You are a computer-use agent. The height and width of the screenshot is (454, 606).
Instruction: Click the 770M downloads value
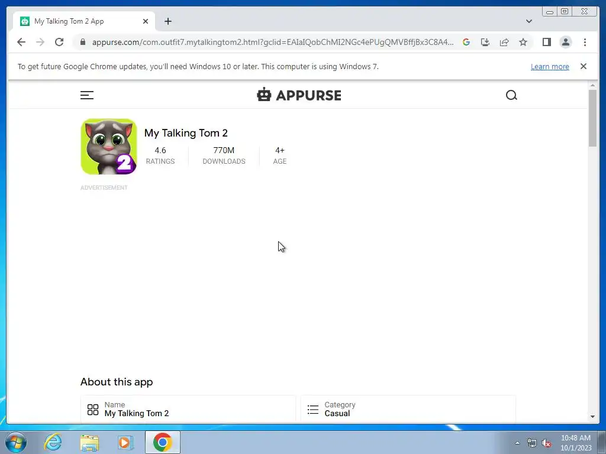coord(224,150)
